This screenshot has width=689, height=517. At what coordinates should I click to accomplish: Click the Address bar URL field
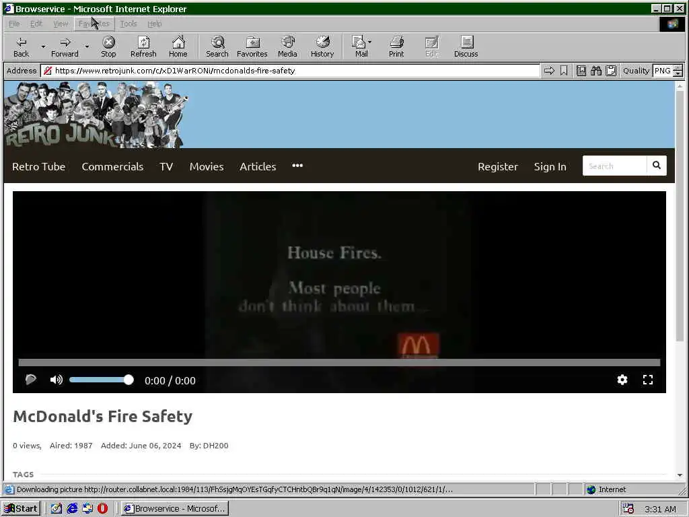point(290,71)
